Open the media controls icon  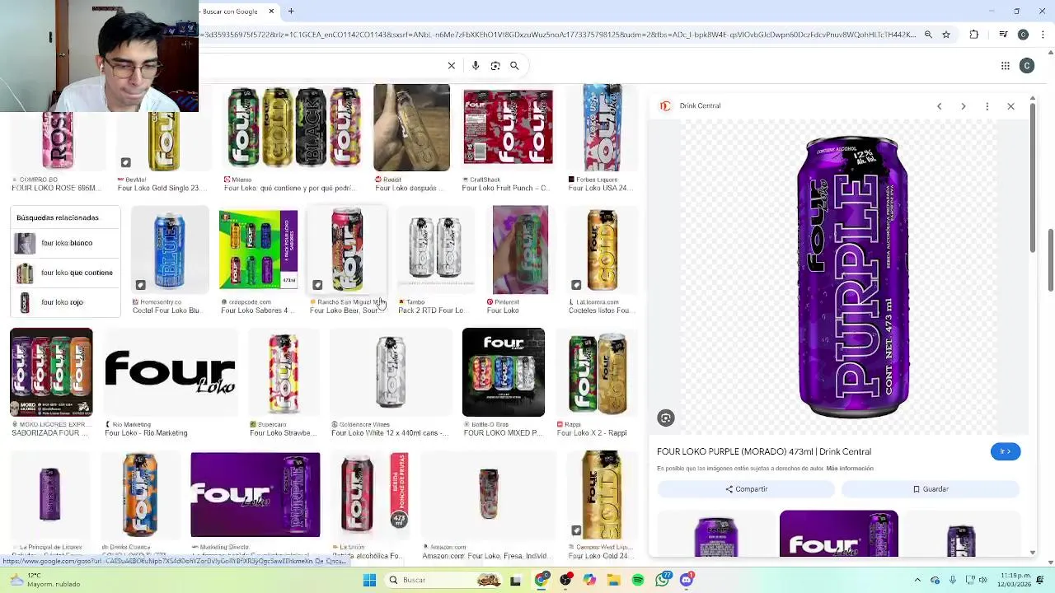click(x=1003, y=35)
